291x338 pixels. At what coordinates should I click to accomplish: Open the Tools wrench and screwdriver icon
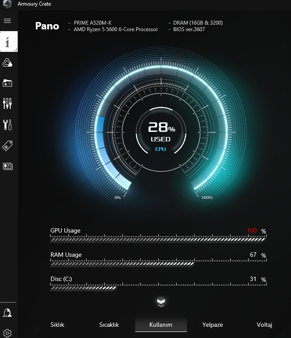[x=7, y=124]
